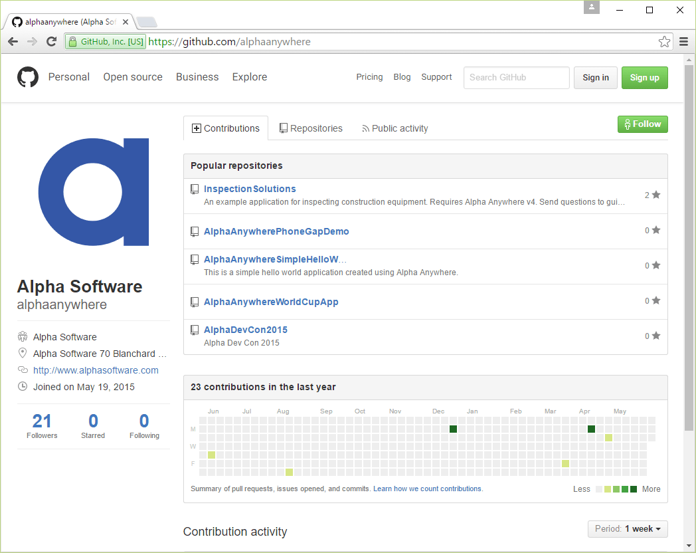Screen dimensions: 696x553
Task: Bookmark the page with the address bar star
Action: point(664,41)
